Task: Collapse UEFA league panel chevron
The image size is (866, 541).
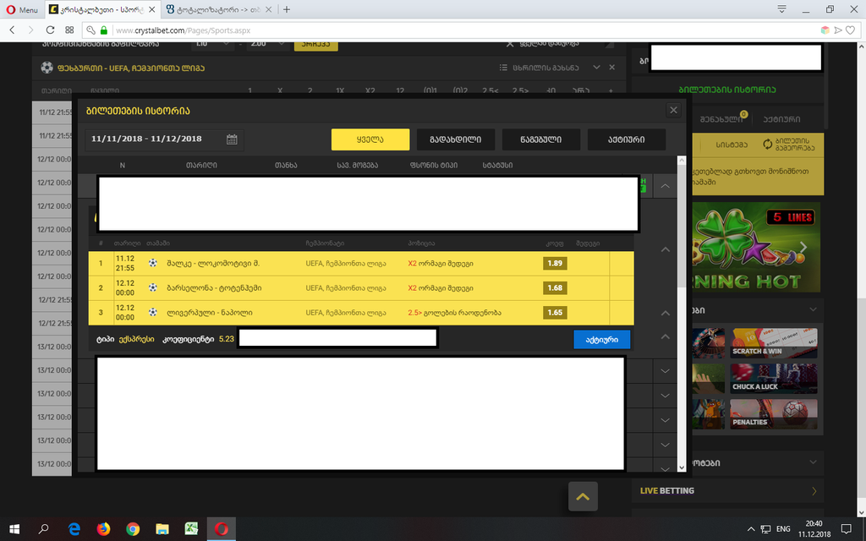Action: [x=596, y=68]
